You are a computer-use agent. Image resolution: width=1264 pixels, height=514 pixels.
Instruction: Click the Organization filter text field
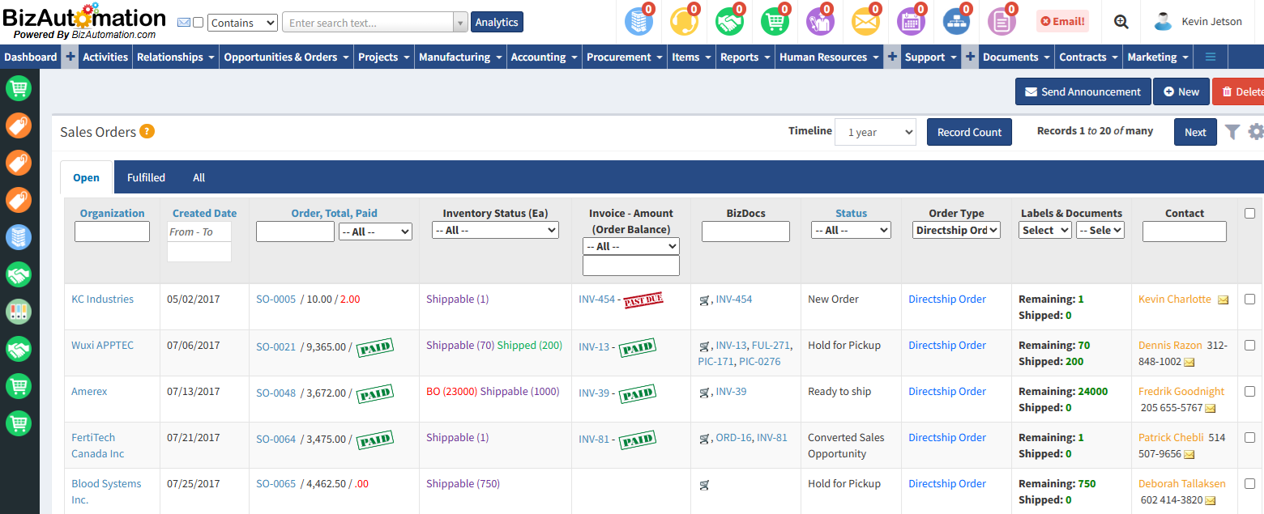click(x=112, y=232)
